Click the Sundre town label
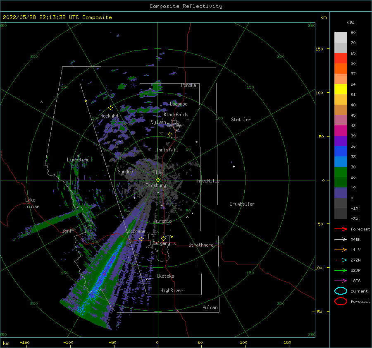 point(125,171)
